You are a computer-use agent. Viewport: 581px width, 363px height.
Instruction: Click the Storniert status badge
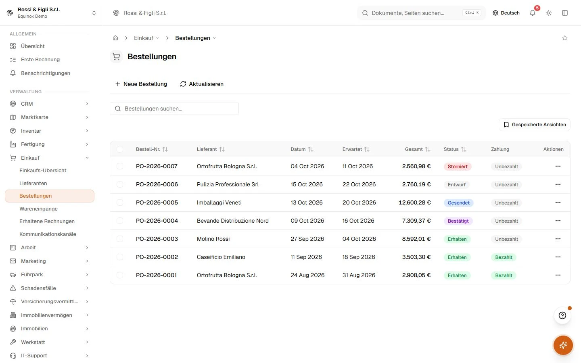pos(458,167)
